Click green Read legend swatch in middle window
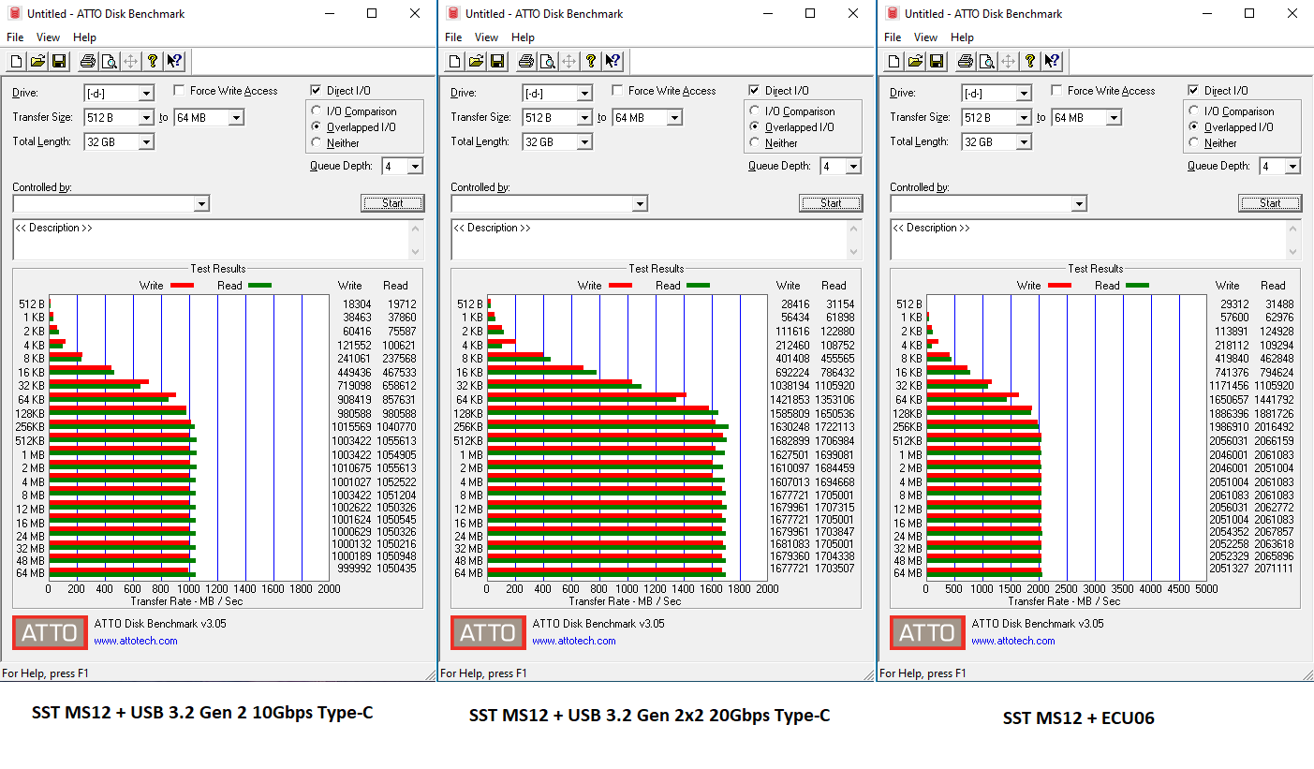This screenshot has width=1314, height=769. pyautogui.click(x=698, y=286)
